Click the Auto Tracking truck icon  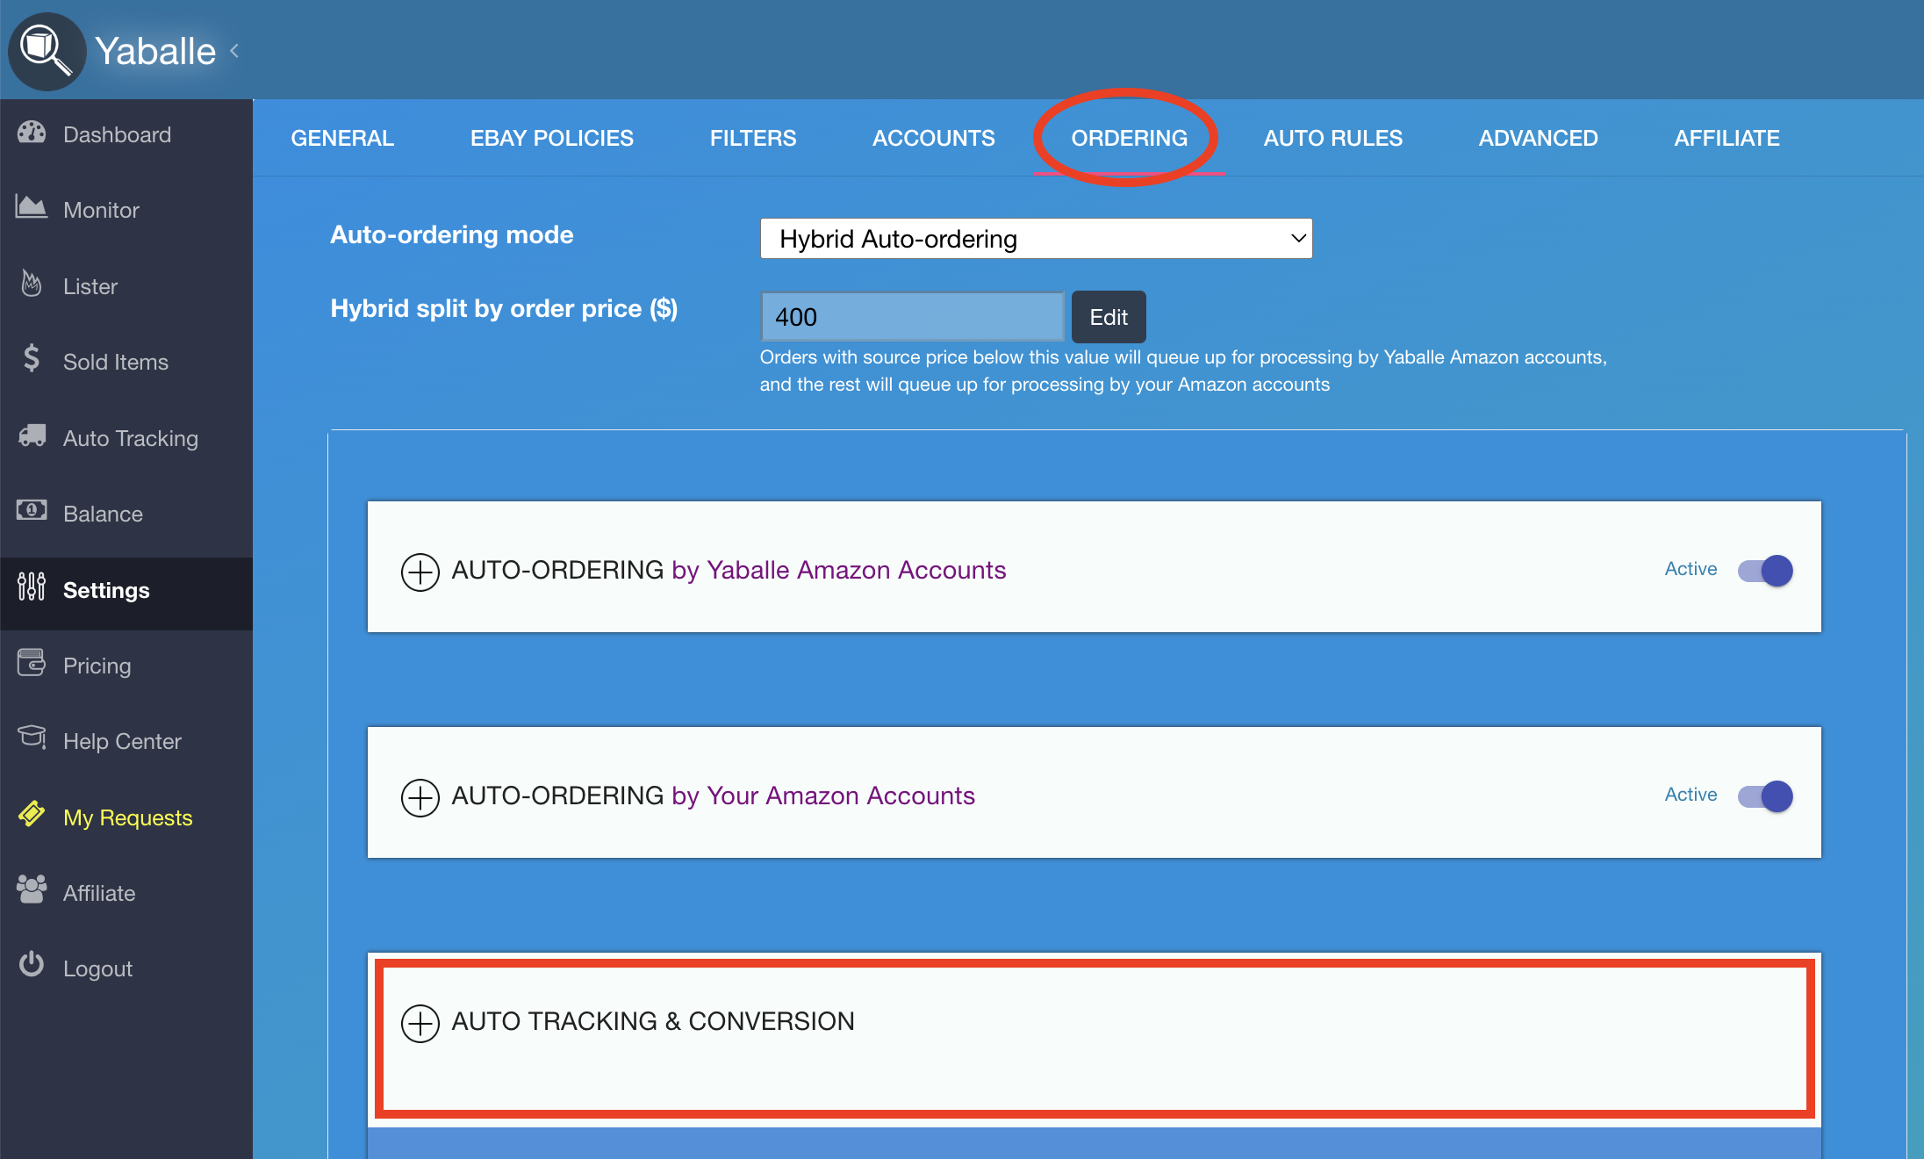click(x=32, y=436)
